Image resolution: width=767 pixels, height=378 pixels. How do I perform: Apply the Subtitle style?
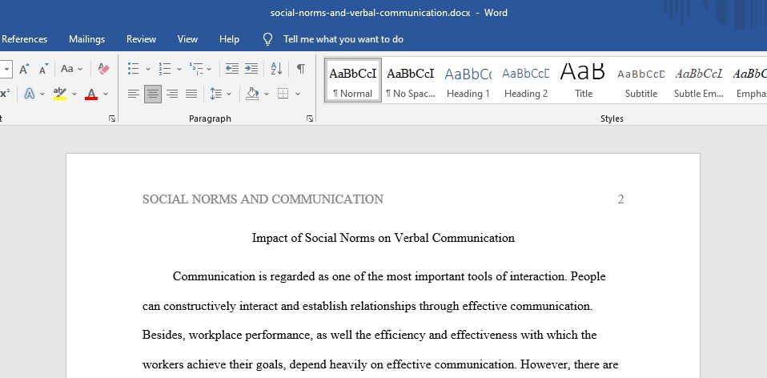pos(641,80)
